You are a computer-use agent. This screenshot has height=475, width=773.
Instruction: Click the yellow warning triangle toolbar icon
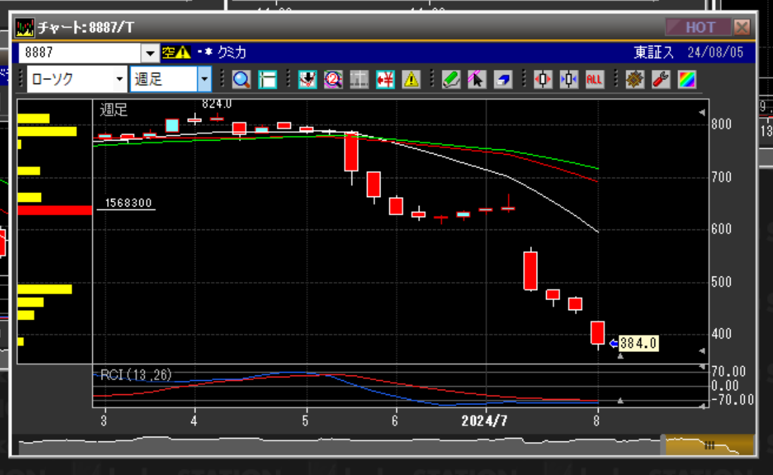point(411,79)
